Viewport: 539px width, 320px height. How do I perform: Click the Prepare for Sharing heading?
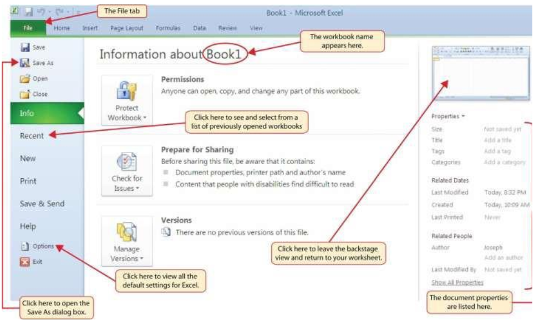tap(197, 150)
